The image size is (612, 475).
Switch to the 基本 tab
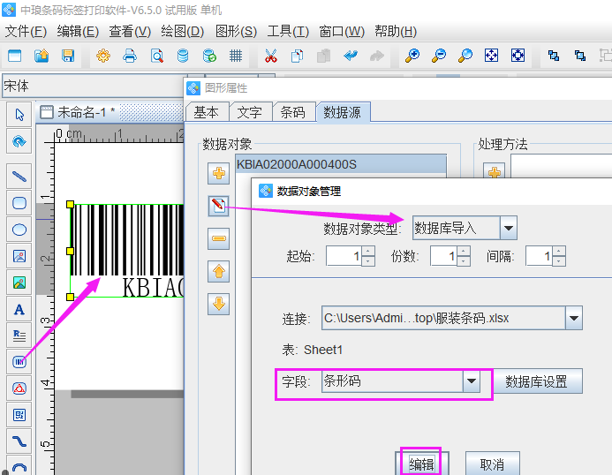point(206,112)
